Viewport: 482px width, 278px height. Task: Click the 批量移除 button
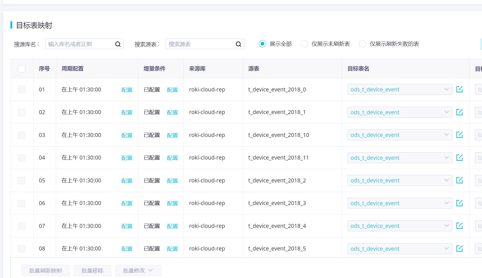click(x=93, y=270)
